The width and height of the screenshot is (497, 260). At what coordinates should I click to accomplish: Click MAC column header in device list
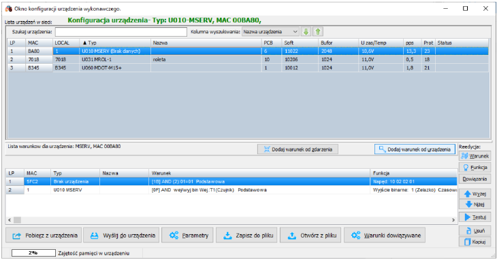[39, 43]
